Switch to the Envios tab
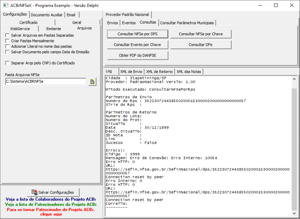Viewport: 300px width, 219px height. [112, 23]
